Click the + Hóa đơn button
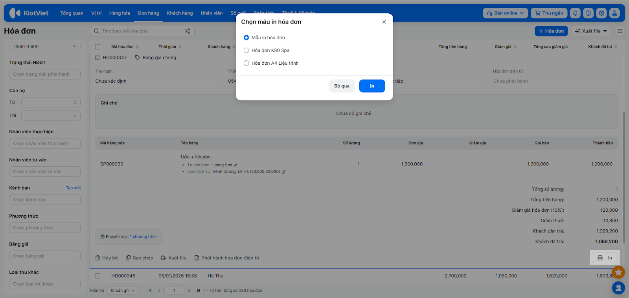The height and width of the screenshot is (298, 629). (551, 31)
